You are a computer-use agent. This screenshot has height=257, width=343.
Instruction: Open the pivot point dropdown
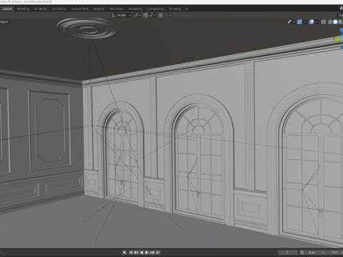137,15
